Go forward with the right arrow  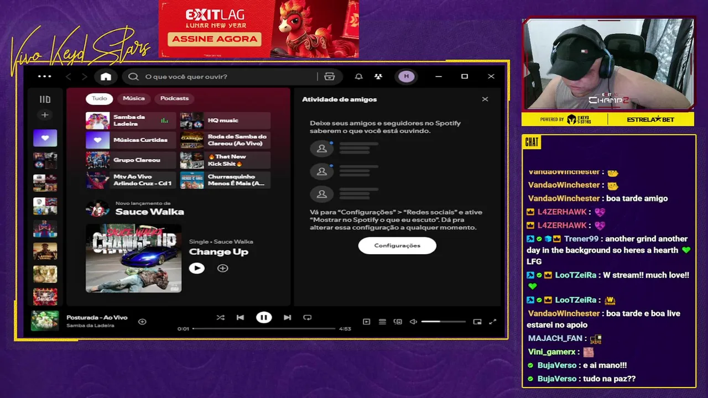point(84,76)
